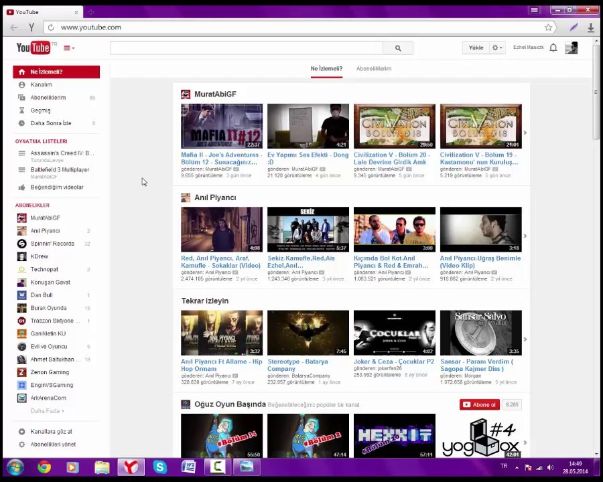Open Trabzon Sixtyone channel subscription

[x=56, y=321]
